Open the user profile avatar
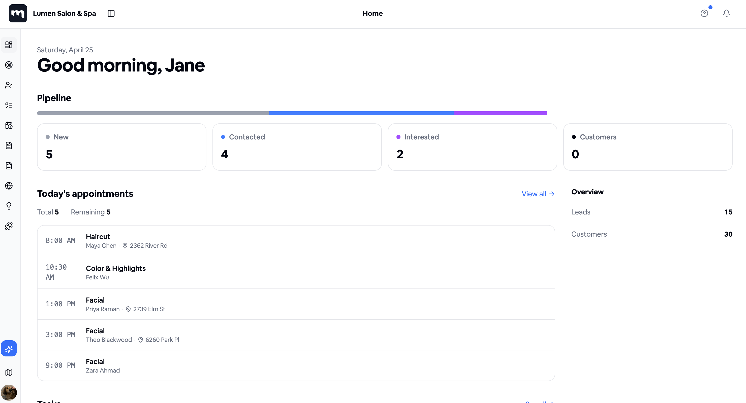The width and height of the screenshot is (746, 403). pos(9,393)
